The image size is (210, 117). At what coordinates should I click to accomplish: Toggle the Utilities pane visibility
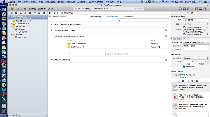click(205, 9)
